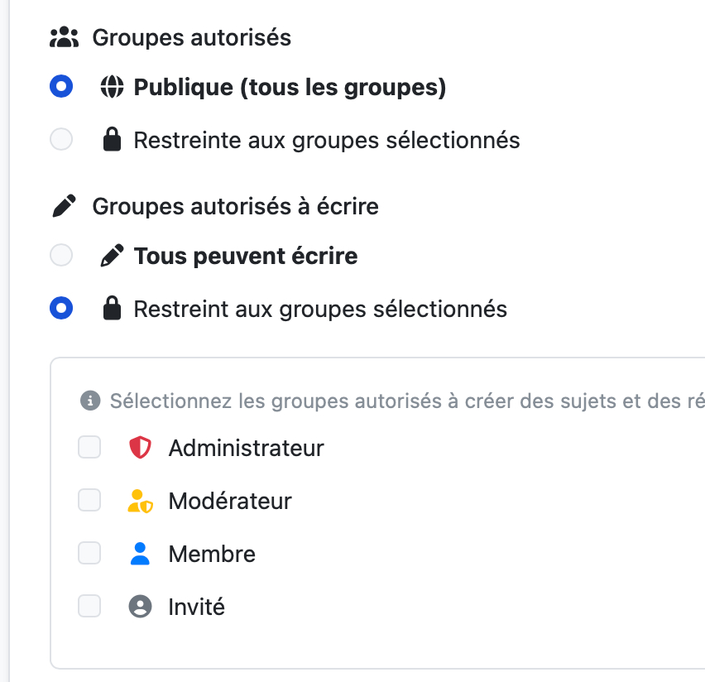Click the lock icon beside Restreint aux groupes

111,309
